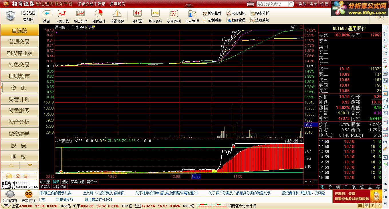Switch to 量比 sub-chart tab
The image size is (389, 209).
click(x=65, y=182)
